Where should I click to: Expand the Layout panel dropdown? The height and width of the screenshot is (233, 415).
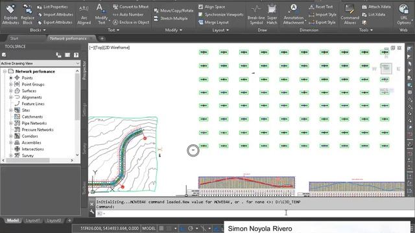[220, 30]
